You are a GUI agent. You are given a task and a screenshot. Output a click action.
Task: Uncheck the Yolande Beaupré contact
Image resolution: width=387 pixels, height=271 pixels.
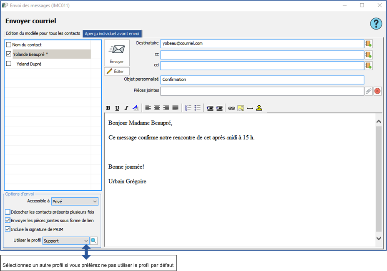(9, 54)
